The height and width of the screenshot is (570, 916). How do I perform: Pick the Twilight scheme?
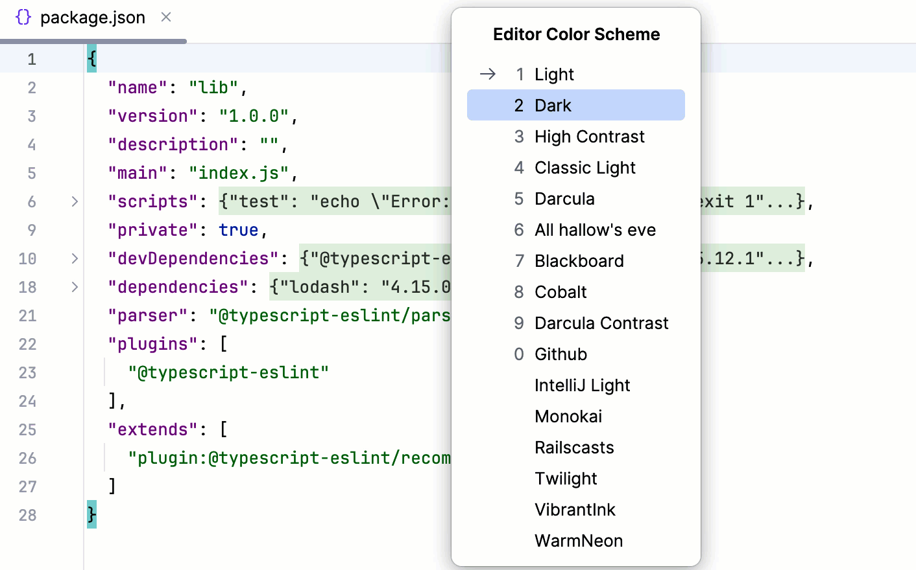pos(566,479)
